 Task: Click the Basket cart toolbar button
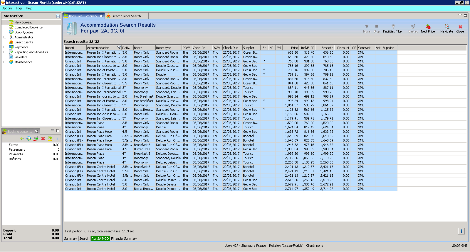tap(413, 28)
